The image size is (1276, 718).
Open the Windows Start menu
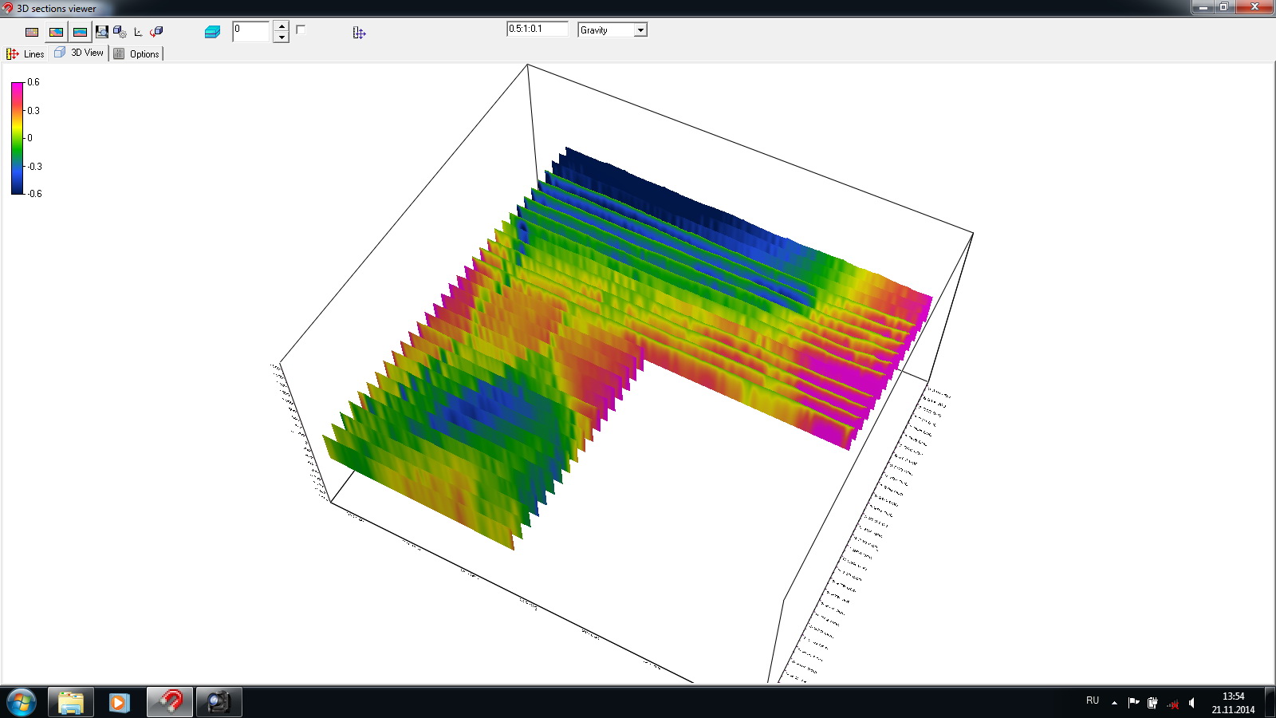coord(22,702)
